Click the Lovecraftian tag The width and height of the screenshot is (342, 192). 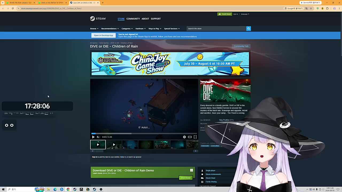point(215,146)
